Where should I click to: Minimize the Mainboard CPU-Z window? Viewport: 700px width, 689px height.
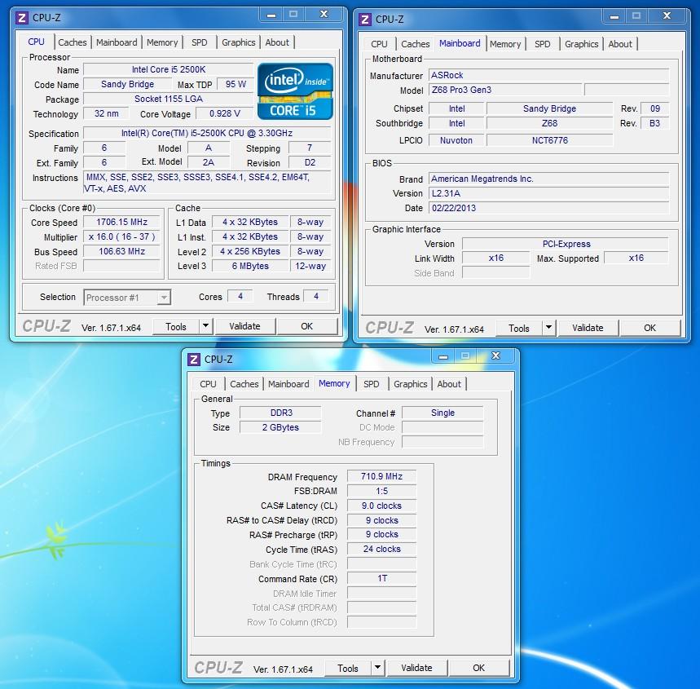[614, 17]
